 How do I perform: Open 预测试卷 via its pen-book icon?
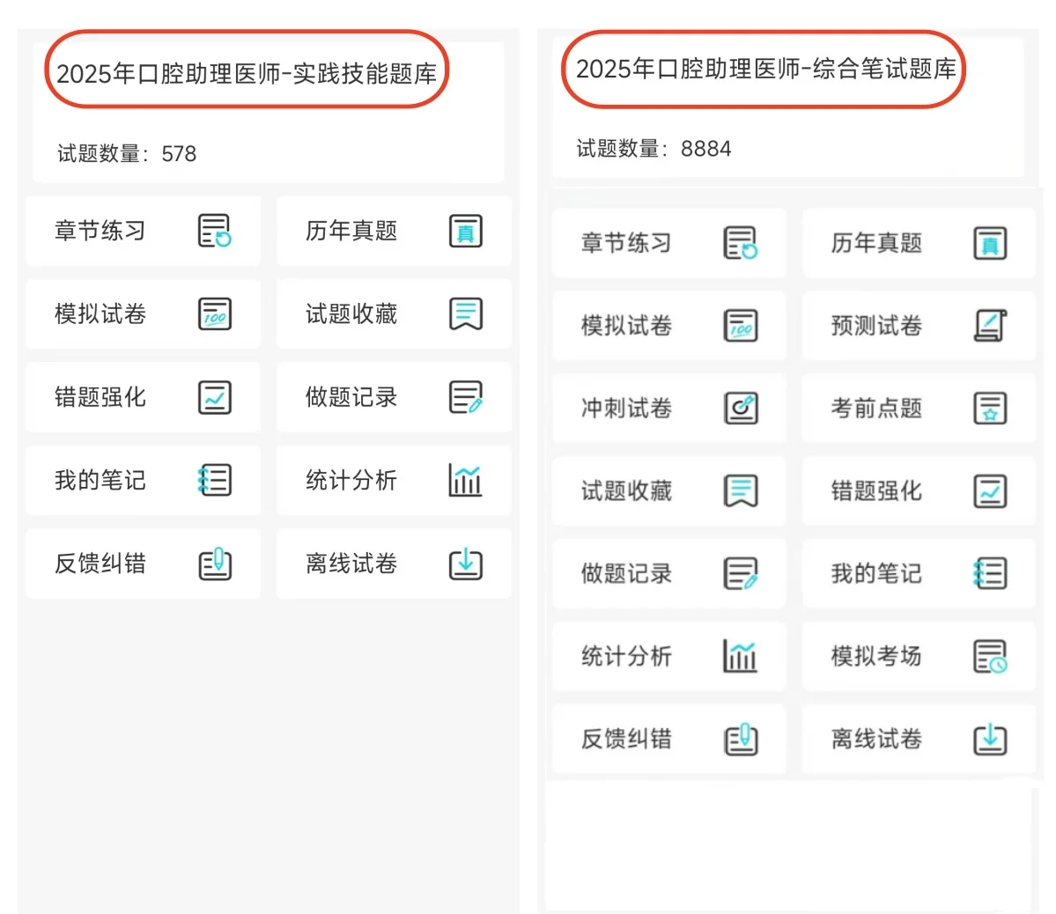click(990, 326)
